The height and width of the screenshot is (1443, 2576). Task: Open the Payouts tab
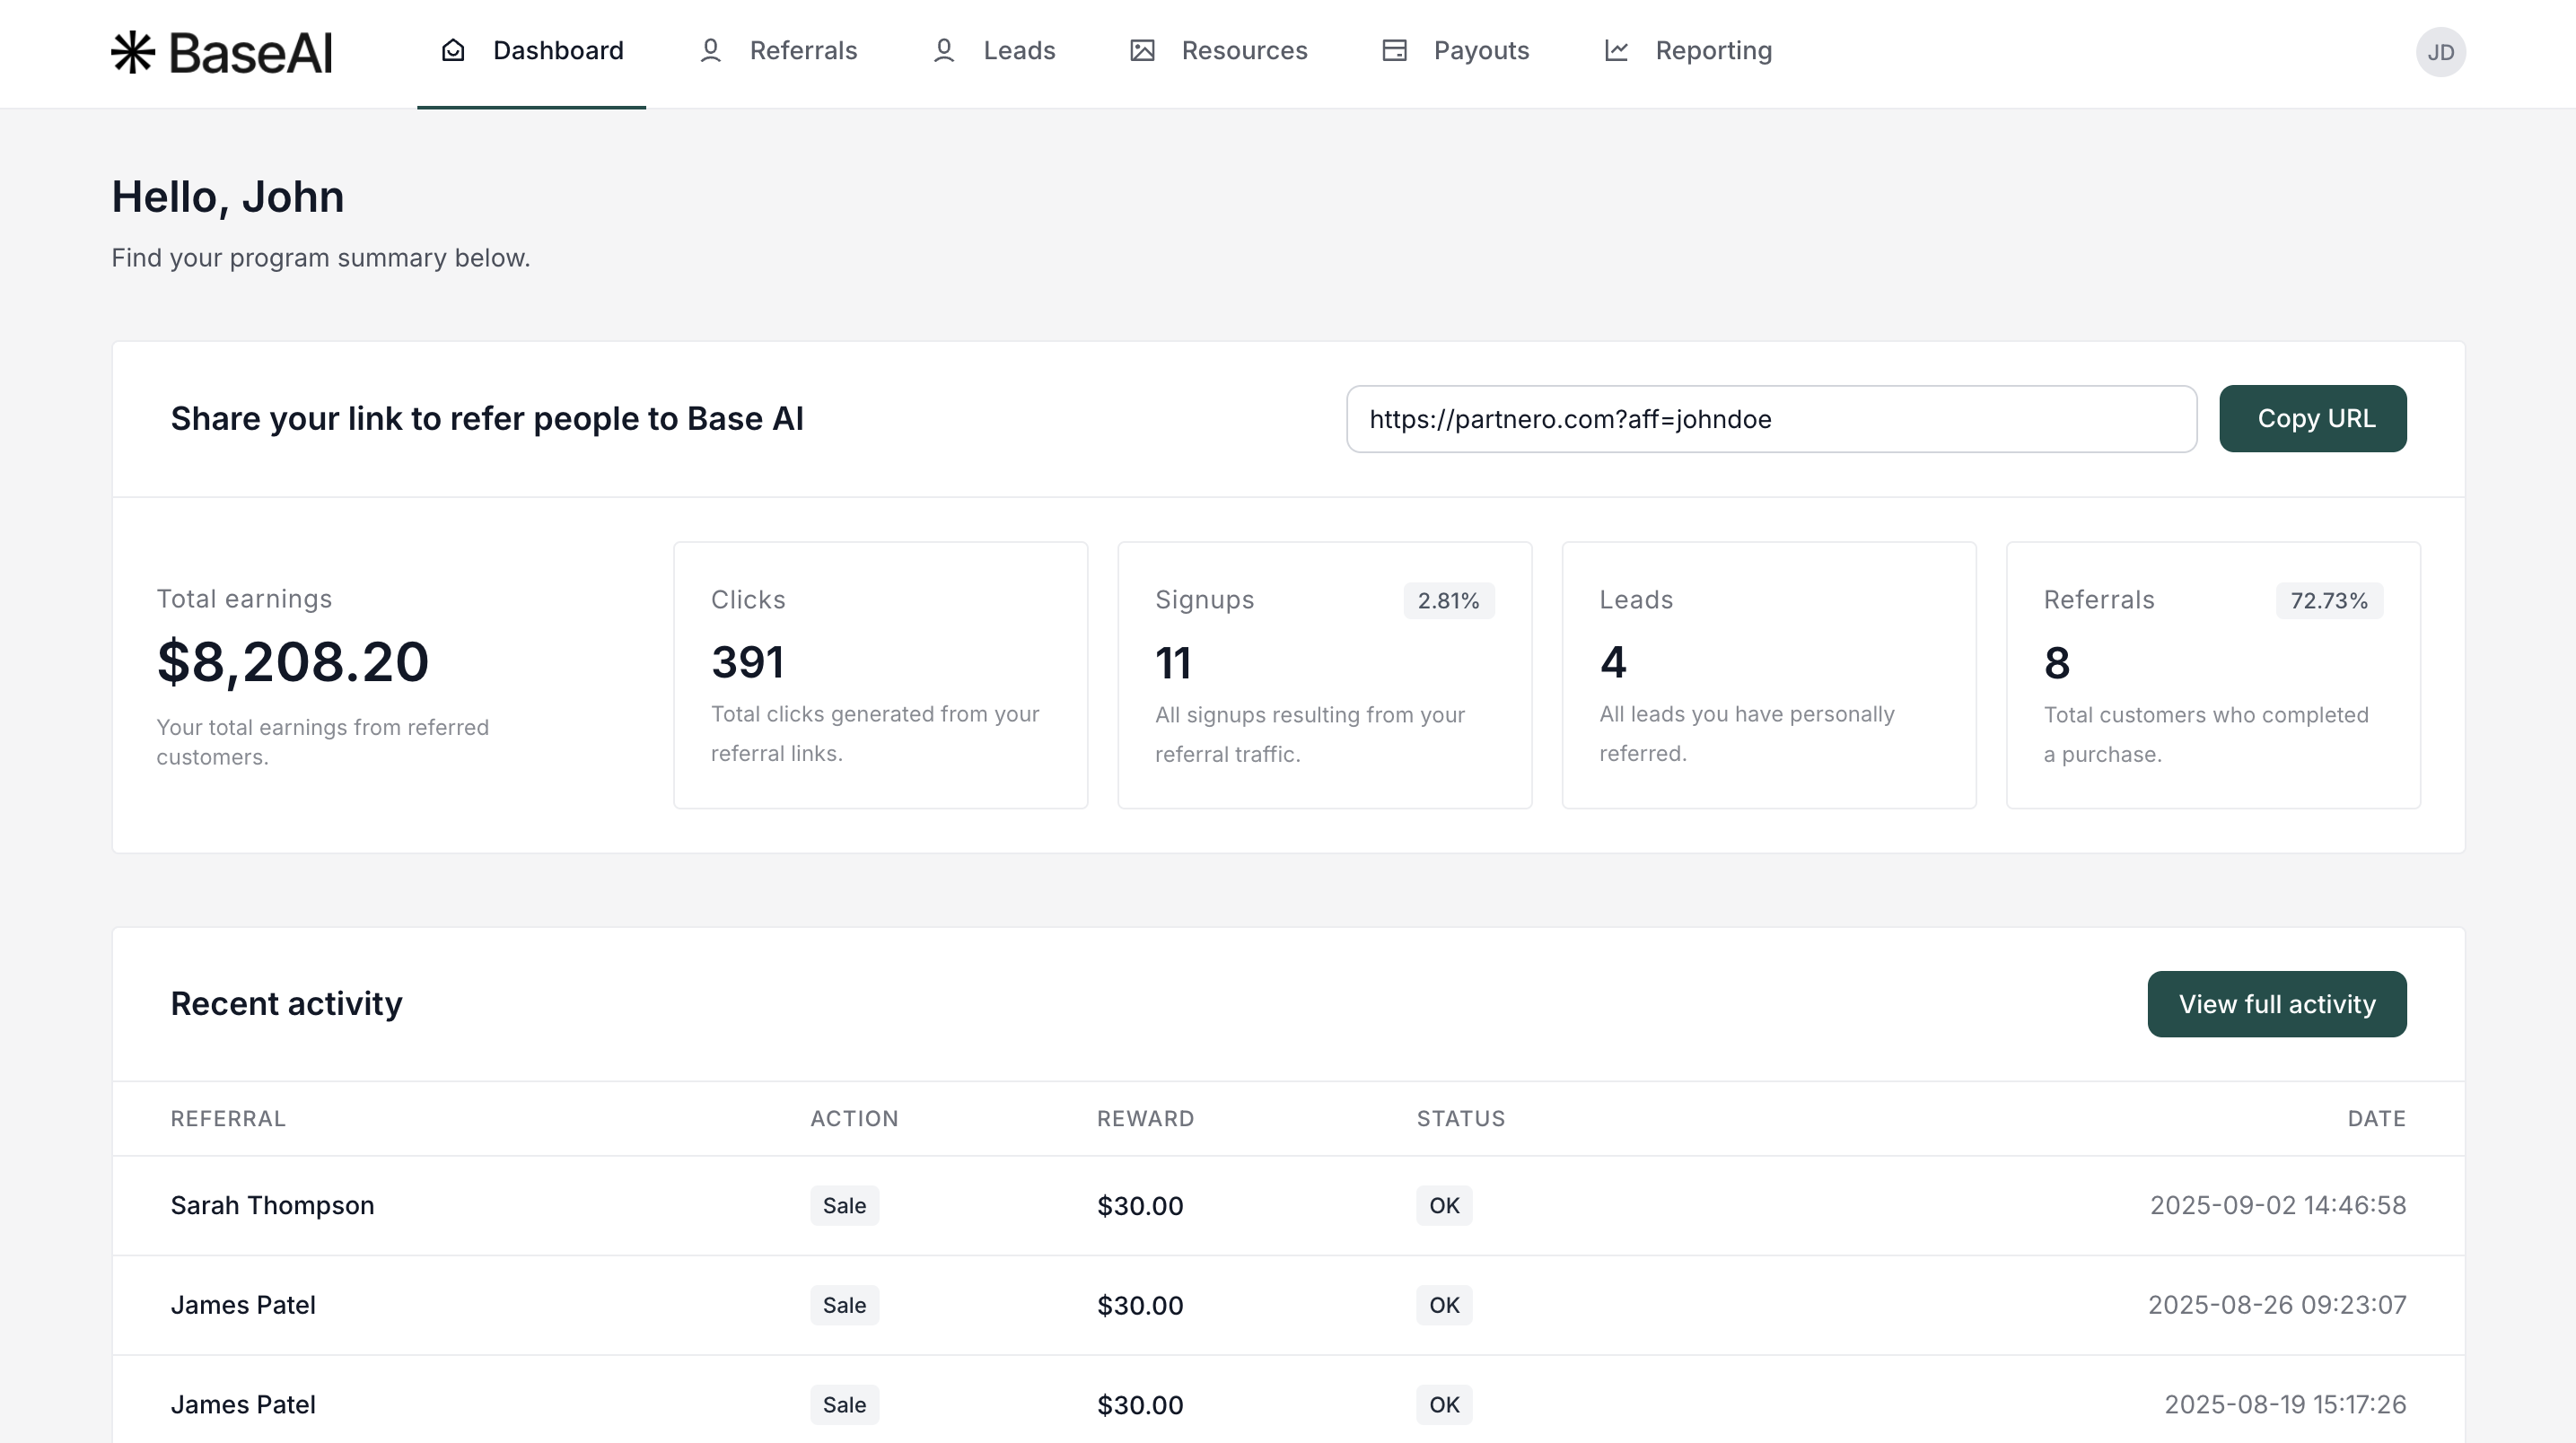[1481, 51]
